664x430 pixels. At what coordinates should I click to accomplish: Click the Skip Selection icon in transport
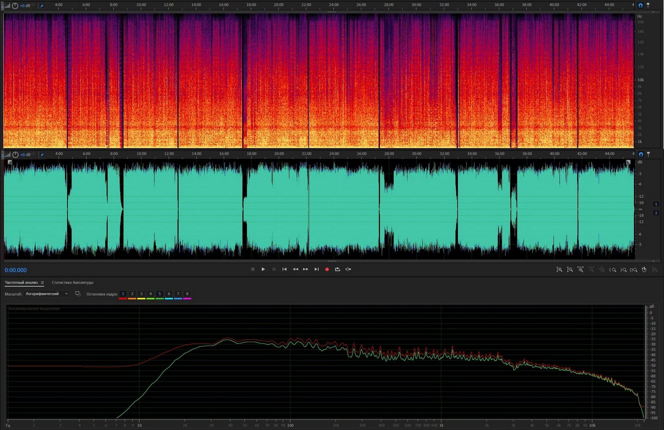(348, 269)
